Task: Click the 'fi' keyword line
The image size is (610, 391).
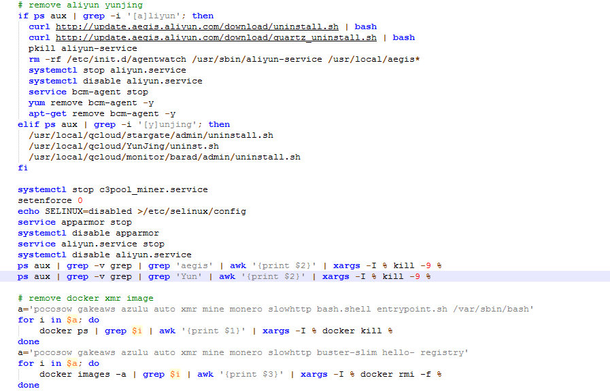Action: pos(23,168)
